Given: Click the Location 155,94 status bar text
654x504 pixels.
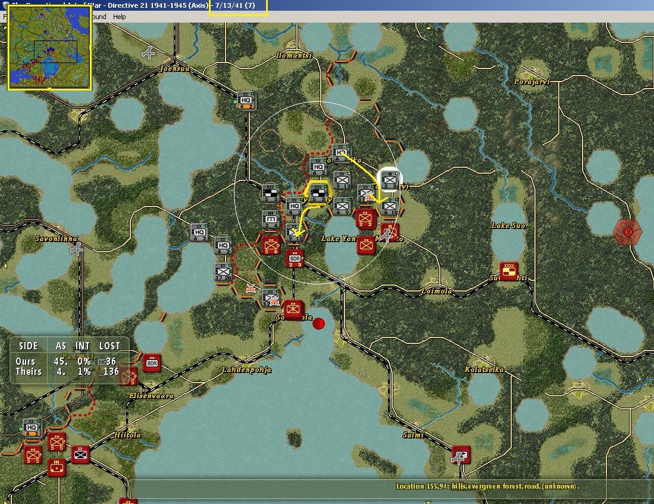Looking at the screenshot, I should (487, 486).
